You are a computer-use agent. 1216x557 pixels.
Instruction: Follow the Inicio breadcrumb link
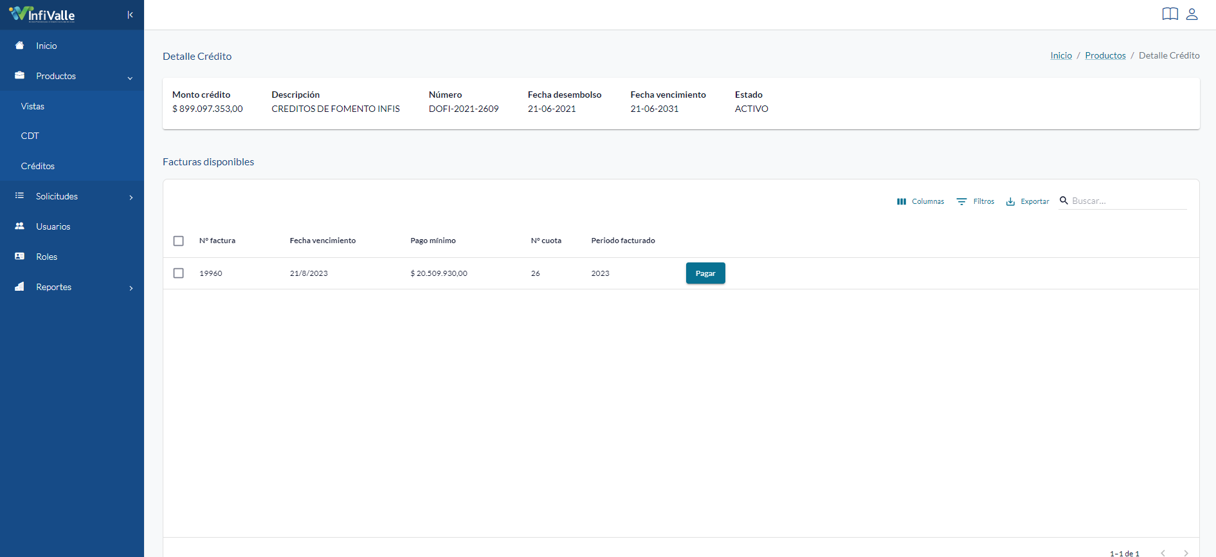[1061, 55]
